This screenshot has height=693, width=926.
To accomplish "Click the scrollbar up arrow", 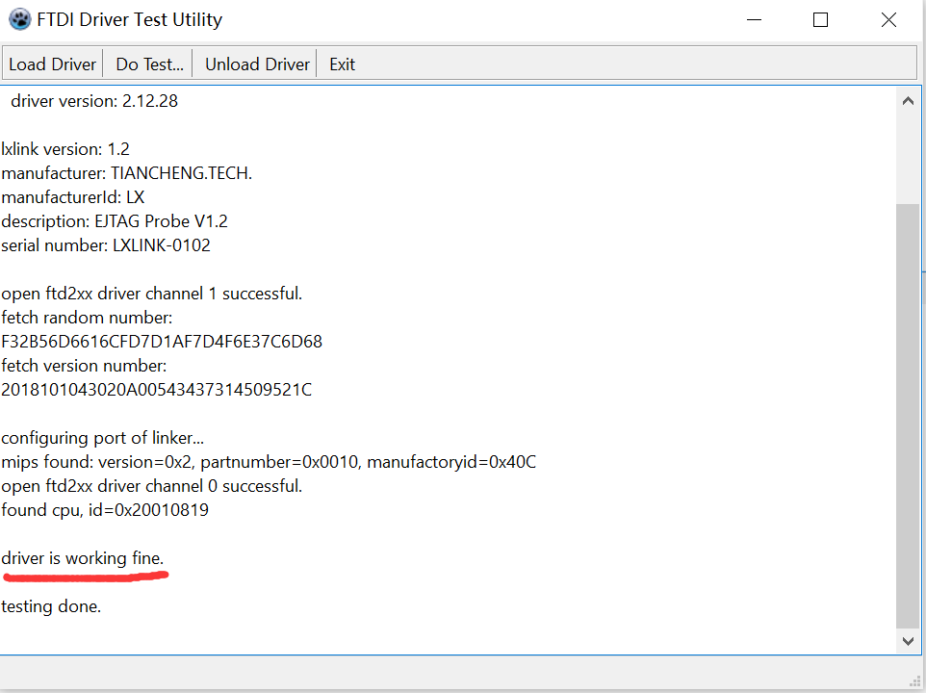I will [x=908, y=101].
